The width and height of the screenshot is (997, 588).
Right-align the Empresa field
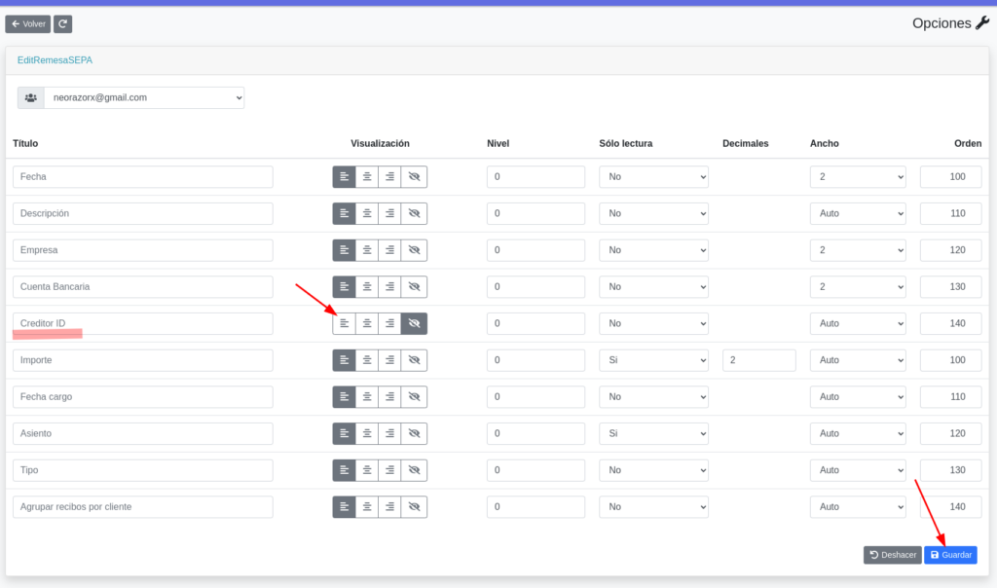[389, 250]
